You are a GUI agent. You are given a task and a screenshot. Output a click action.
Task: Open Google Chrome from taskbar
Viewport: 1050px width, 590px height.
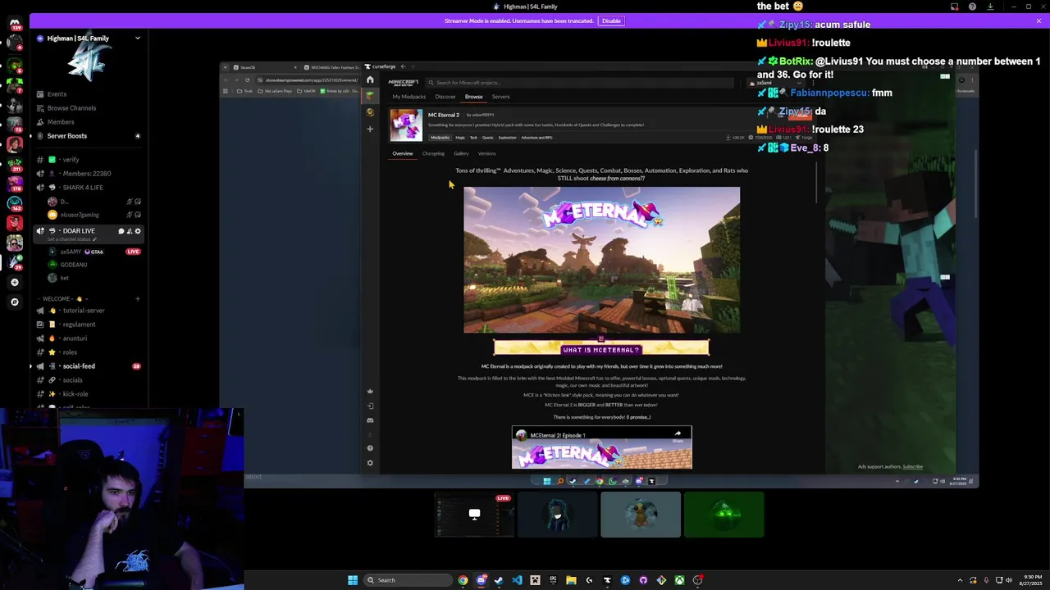[463, 580]
